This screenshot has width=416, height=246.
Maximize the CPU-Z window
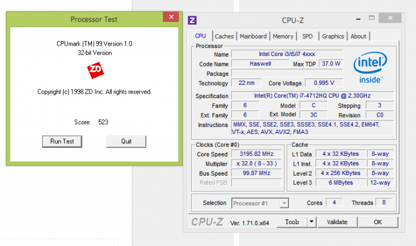(372, 18)
